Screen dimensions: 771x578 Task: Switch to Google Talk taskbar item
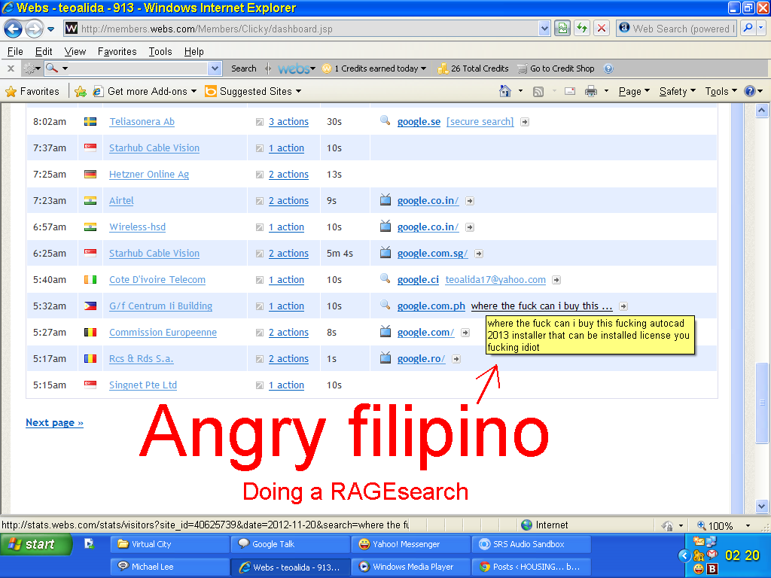point(290,544)
